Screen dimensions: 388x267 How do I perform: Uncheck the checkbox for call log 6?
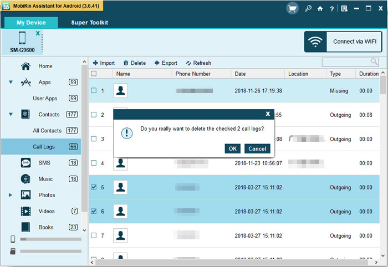pos(94,212)
